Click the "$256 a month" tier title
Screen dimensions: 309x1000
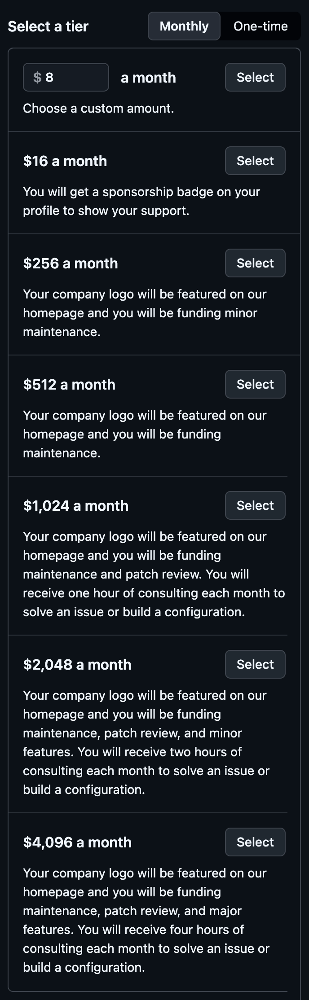point(71,263)
